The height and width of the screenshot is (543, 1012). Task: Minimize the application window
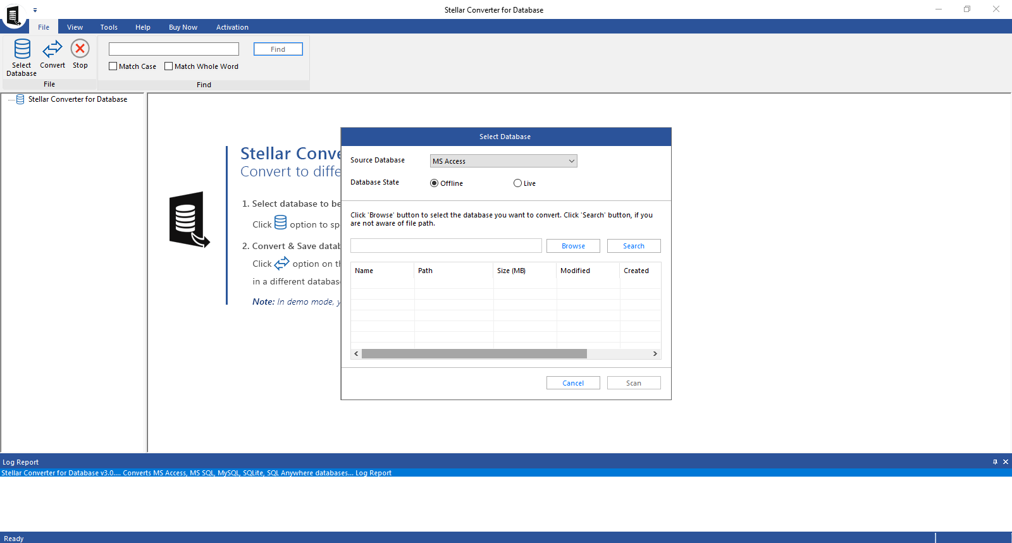pos(939,9)
